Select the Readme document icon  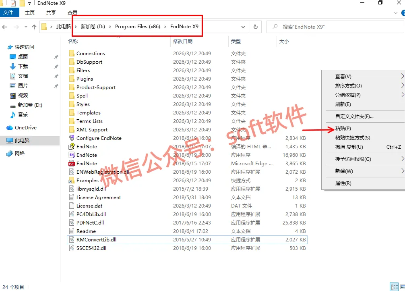point(72,231)
